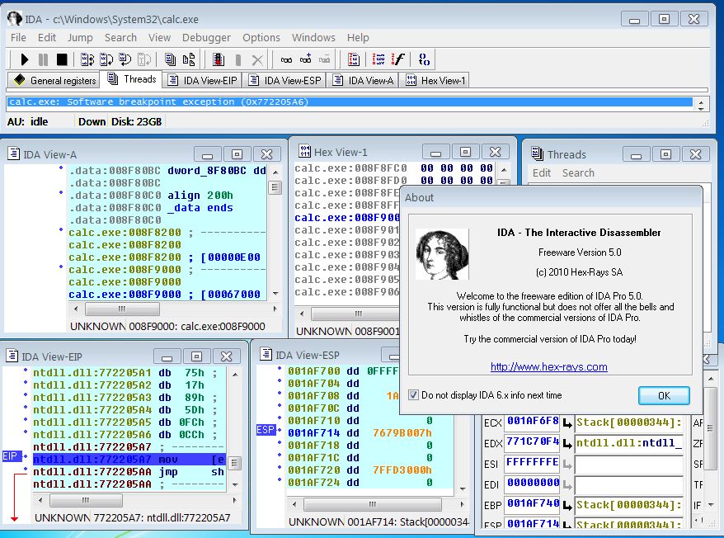Jump to ECX address via arrow icon

pyautogui.click(x=567, y=423)
